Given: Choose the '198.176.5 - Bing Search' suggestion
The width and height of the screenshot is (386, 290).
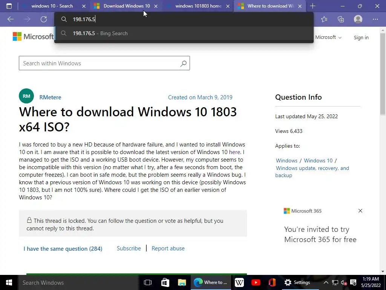Looking at the screenshot, I should point(184,33).
